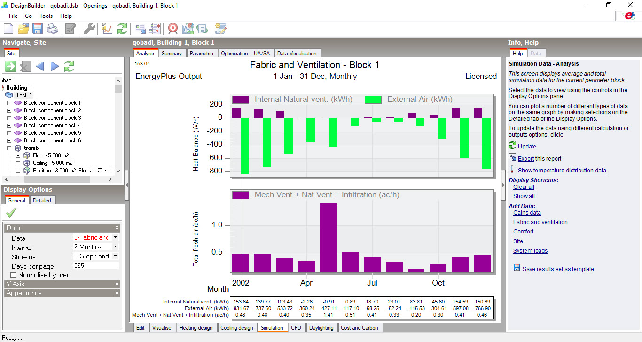This screenshot has height=342, width=642.
Task: Go forward with the blue right arrow
Action: pos(55,66)
